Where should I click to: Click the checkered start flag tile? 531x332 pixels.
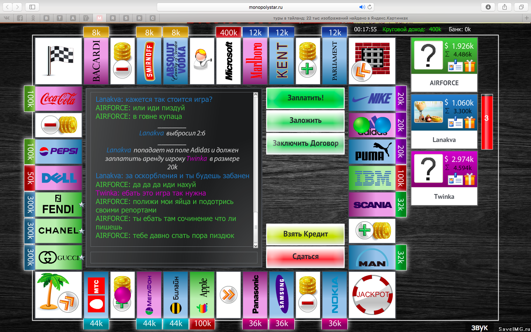tap(59, 61)
